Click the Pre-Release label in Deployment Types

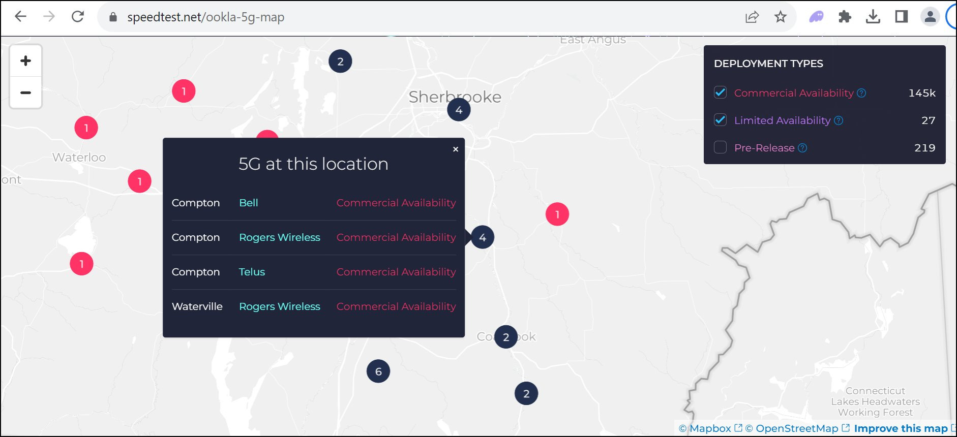(x=764, y=148)
